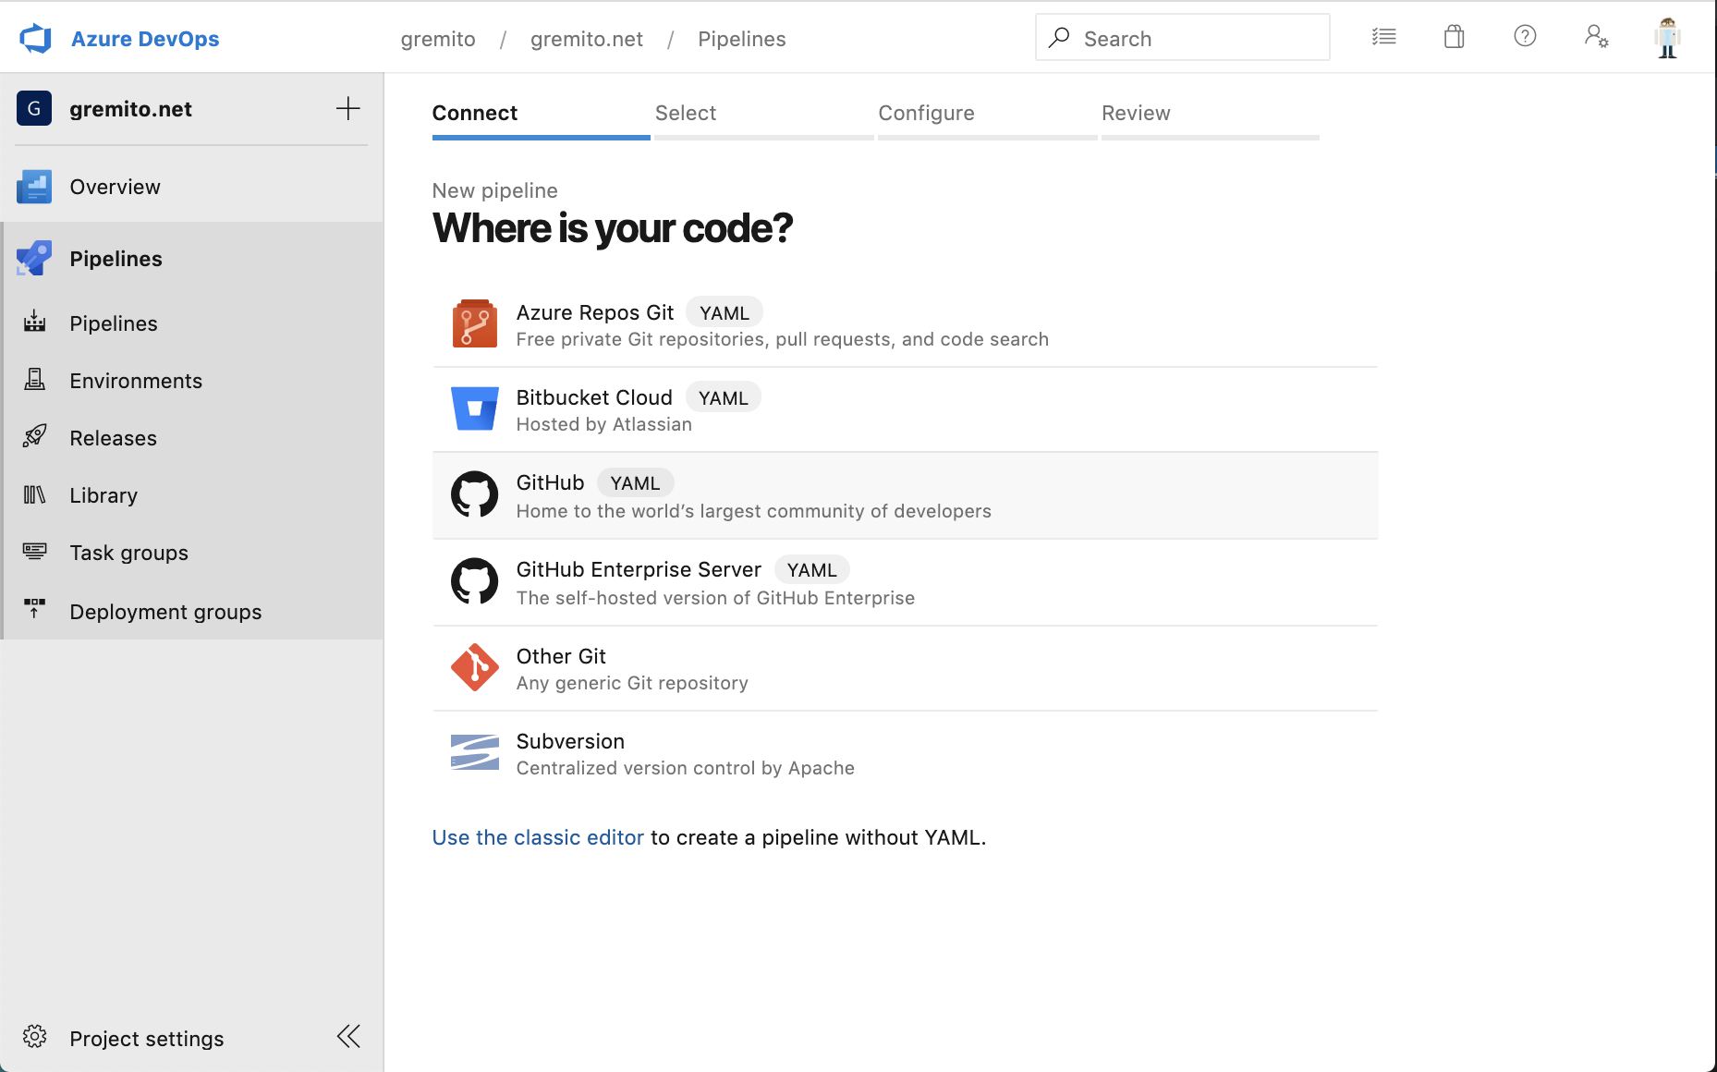Click the gremito.net project G badge icon
Viewport: 1717px width, 1072px height.
[x=34, y=108]
